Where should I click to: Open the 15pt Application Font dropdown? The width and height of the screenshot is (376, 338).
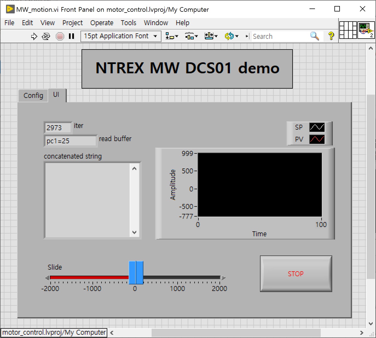tap(121, 36)
